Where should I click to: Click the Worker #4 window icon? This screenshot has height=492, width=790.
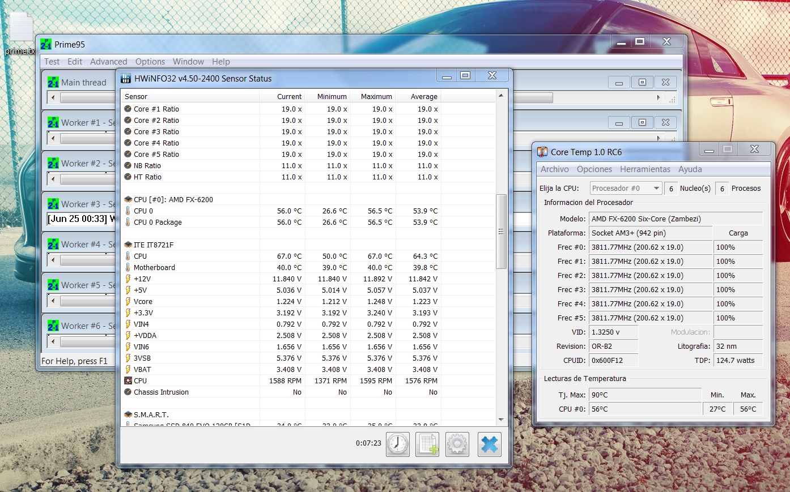[x=53, y=244]
